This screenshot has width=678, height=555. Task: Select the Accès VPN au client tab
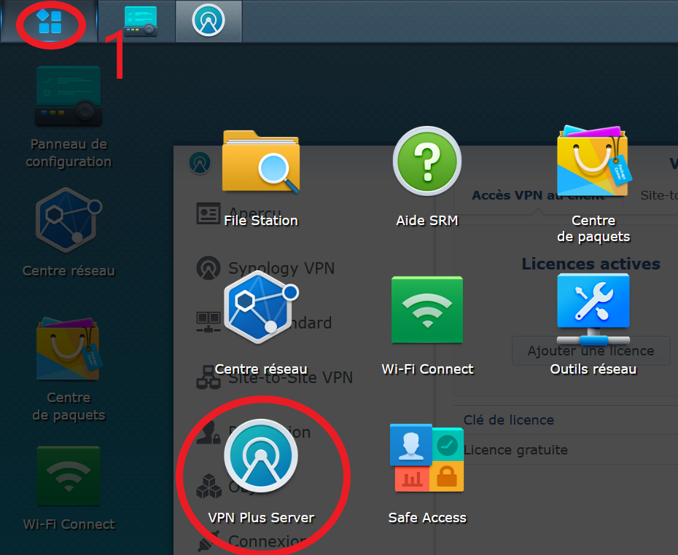point(538,195)
